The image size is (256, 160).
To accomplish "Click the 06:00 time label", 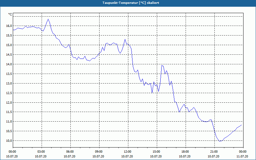I will (x=70, y=152).
